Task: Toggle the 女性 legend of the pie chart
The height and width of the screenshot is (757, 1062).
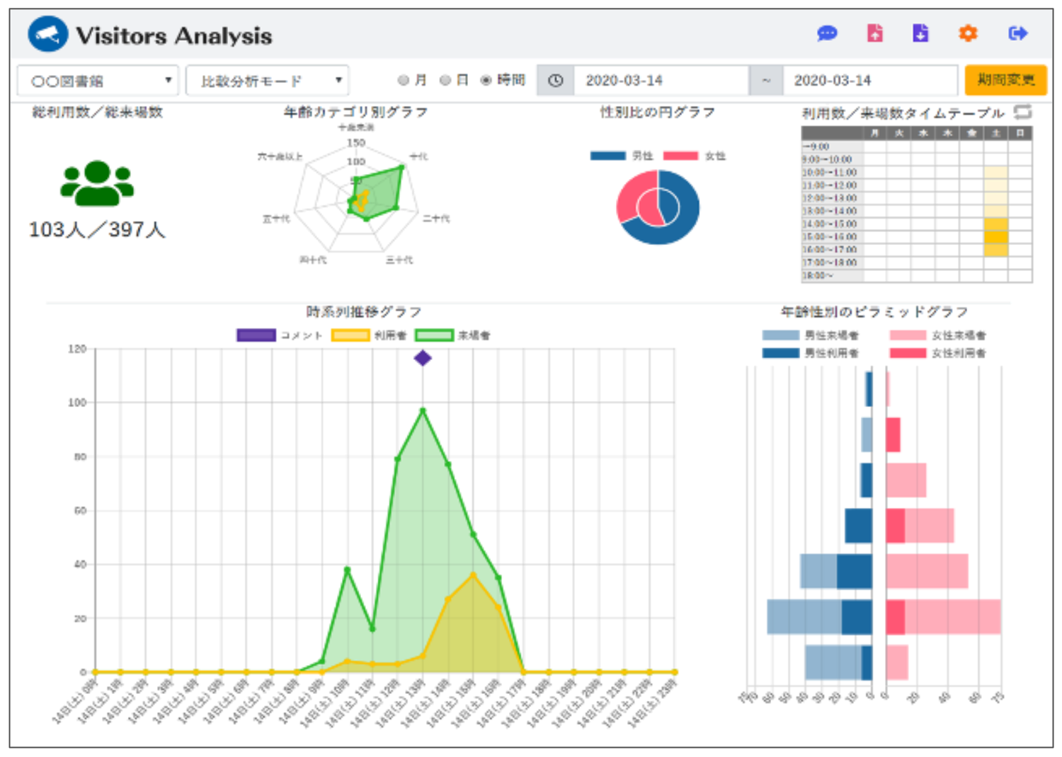Action: click(x=695, y=156)
